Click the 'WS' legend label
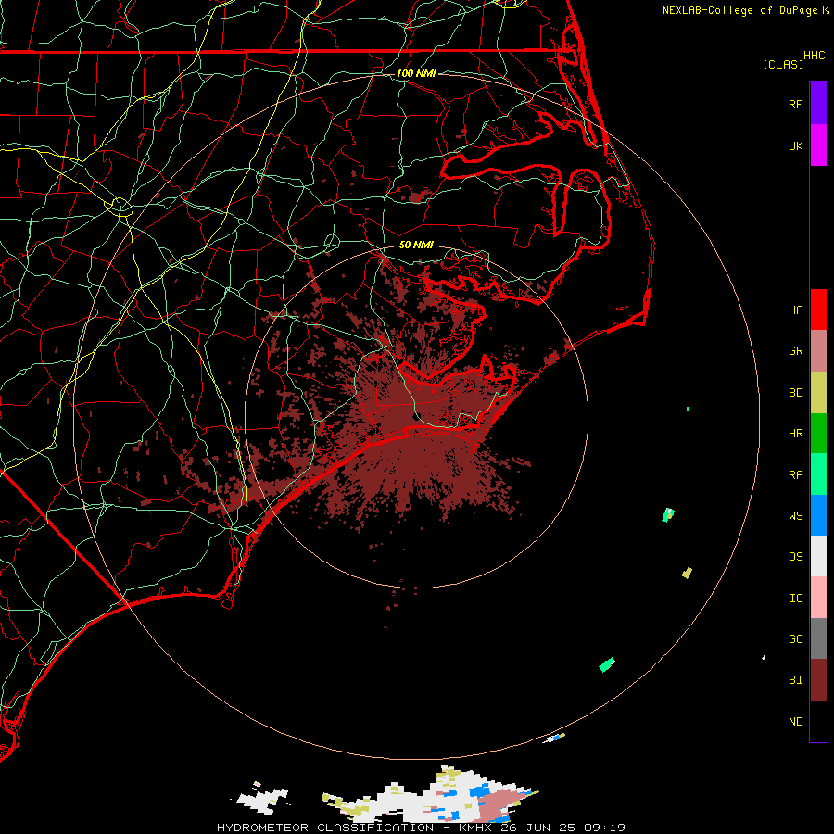Screen dimensions: 834x834 point(795,516)
